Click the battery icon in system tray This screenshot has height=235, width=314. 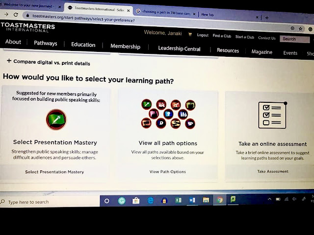[278, 199]
